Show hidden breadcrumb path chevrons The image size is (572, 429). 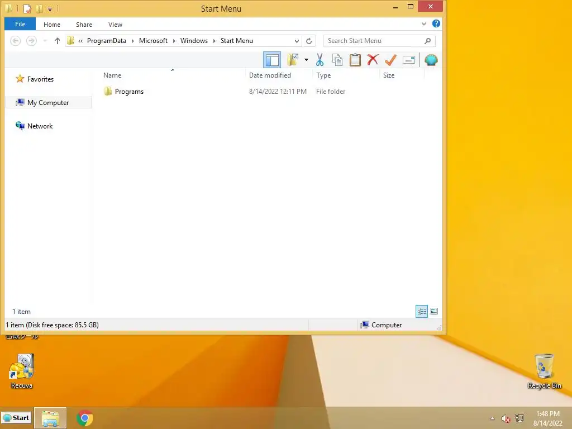pyautogui.click(x=80, y=41)
